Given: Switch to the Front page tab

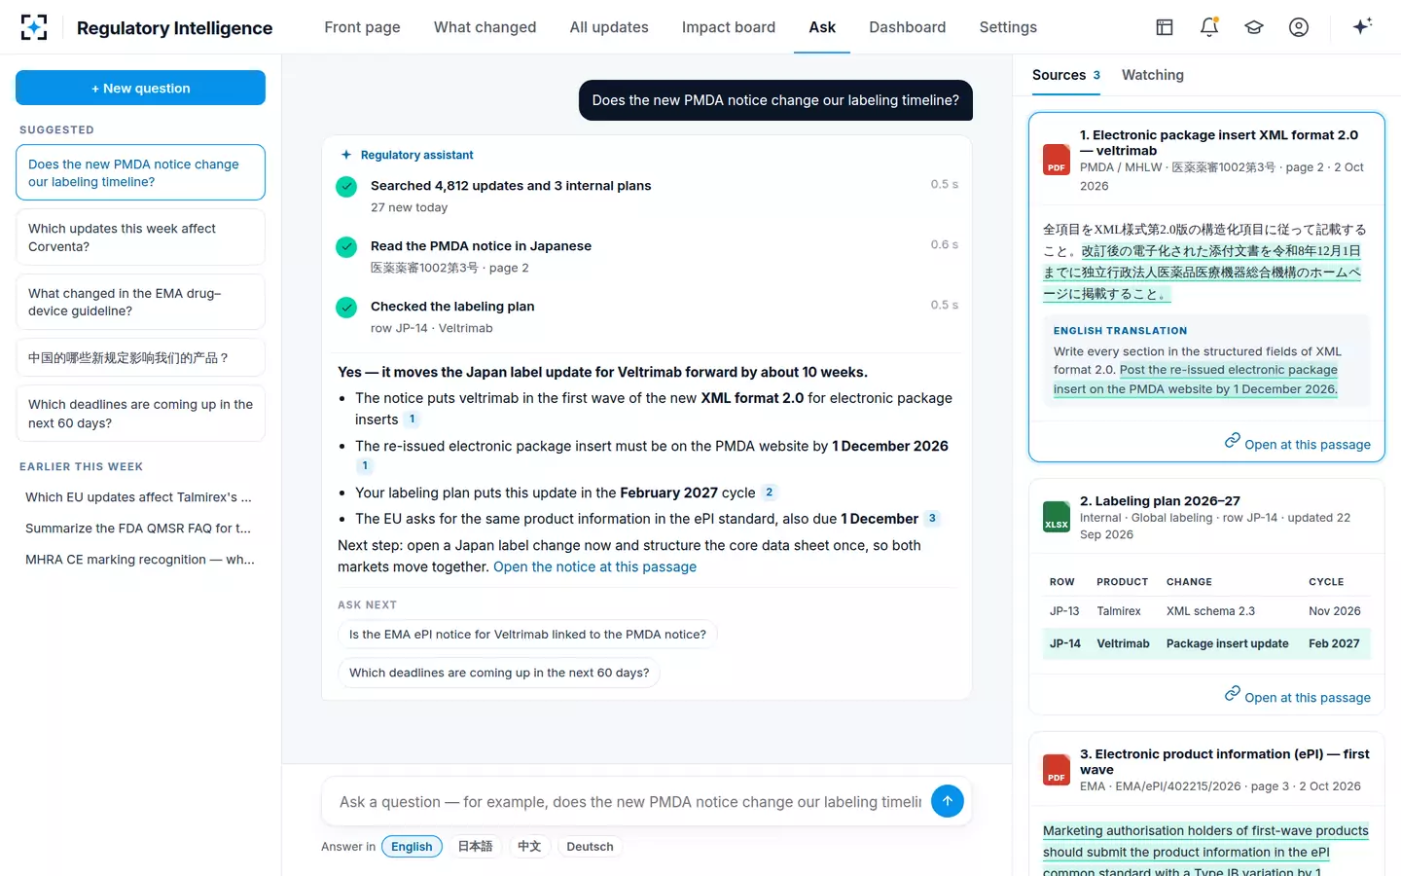Looking at the screenshot, I should (x=362, y=27).
